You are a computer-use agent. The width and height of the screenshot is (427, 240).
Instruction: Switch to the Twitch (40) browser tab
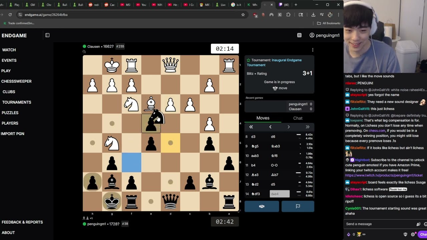[x=284, y=5]
